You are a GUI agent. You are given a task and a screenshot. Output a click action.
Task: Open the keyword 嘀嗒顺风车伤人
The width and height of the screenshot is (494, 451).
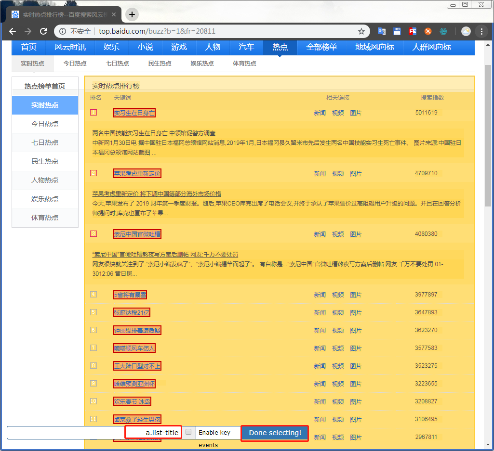pos(134,348)
